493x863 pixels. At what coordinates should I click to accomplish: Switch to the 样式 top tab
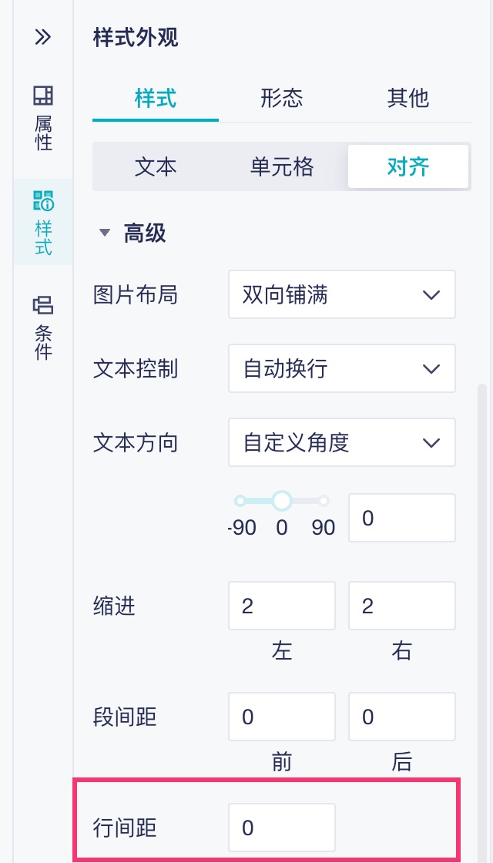pos(156,99)
